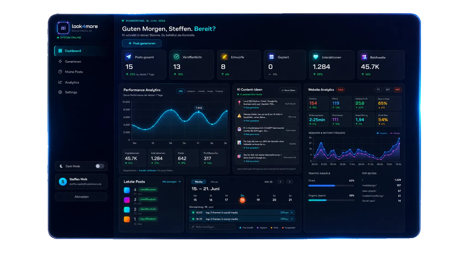Image resolution: width=462 pixels, height=260 pixels.
Task: Click Öffnen on the 16:39 entry
Action: pos(287,219)
